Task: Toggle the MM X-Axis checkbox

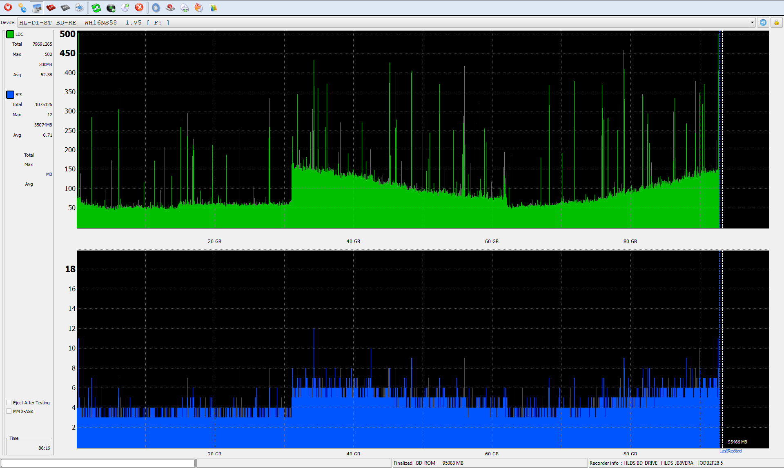Action: point(9,411)
